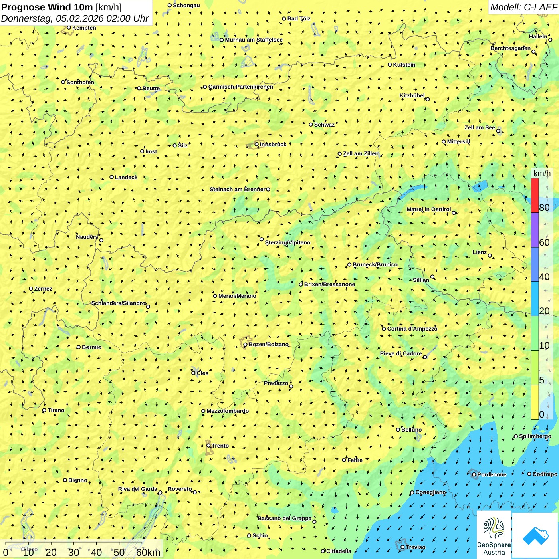Click the 'Matrei in Osttirol' label

click(429, 209)
